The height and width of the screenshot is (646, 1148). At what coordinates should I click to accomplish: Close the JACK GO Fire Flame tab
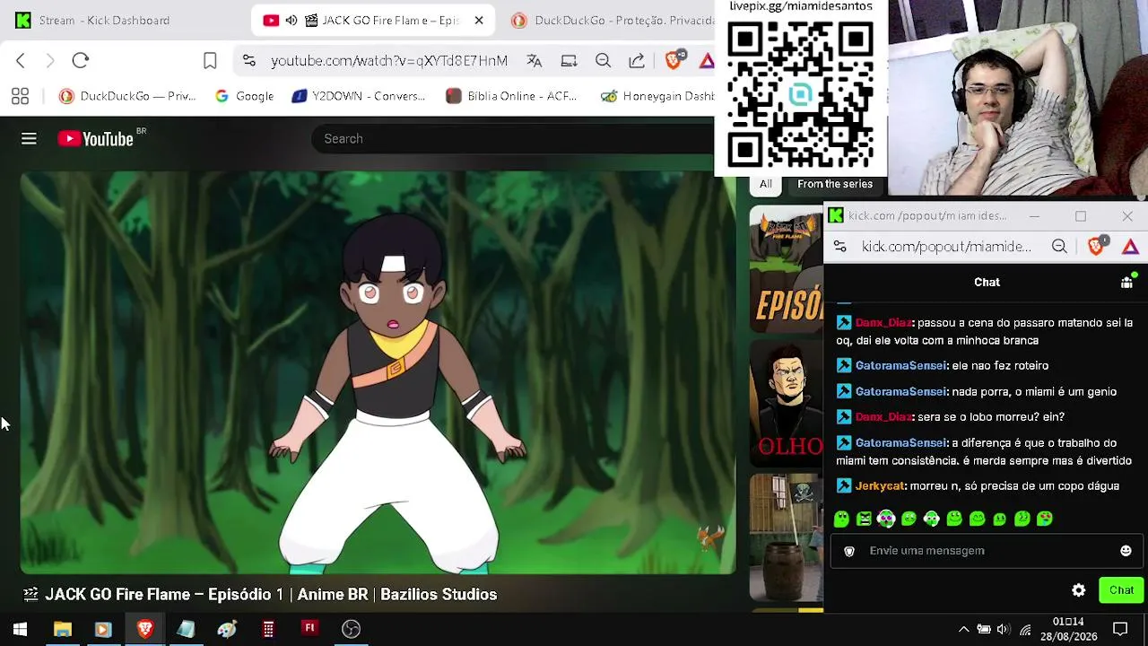click(479, 21)
